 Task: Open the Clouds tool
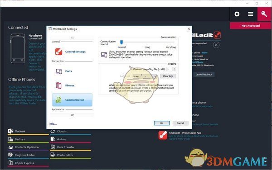click(70, 132)
